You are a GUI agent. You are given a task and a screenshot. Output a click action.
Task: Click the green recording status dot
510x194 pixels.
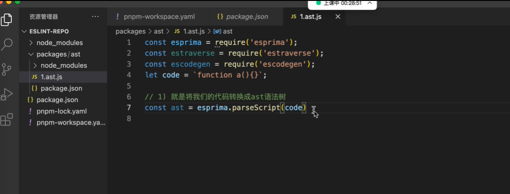click(318, 3)
